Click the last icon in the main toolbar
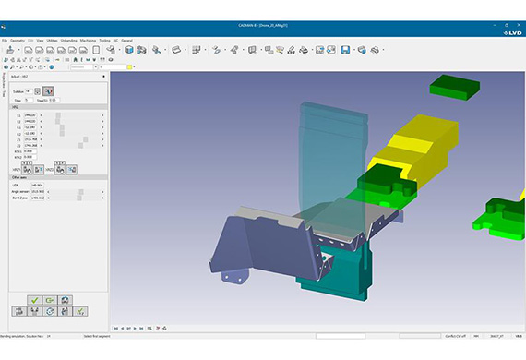The height and width of the screenshot is (360, 526). (x=375, y=50)
